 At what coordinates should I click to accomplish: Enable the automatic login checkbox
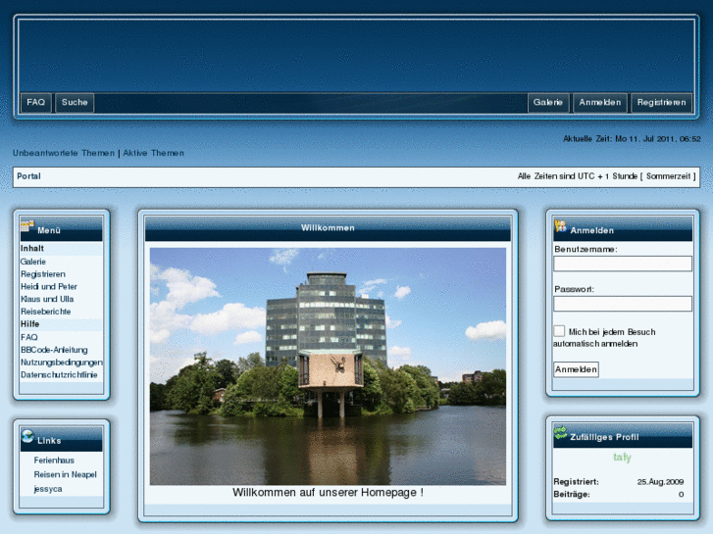[x=559, y=331]
